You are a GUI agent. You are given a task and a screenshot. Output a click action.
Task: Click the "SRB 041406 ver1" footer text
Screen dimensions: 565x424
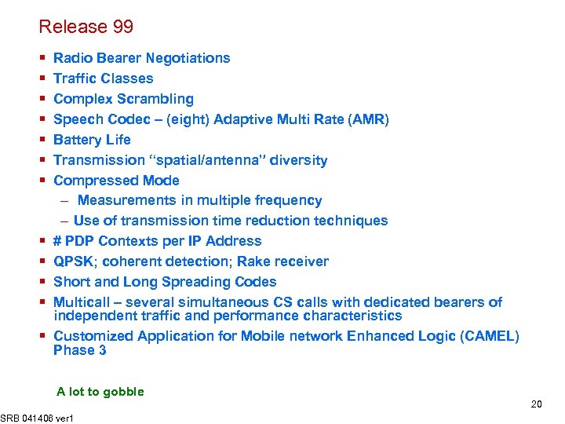[x=37, y=418]
